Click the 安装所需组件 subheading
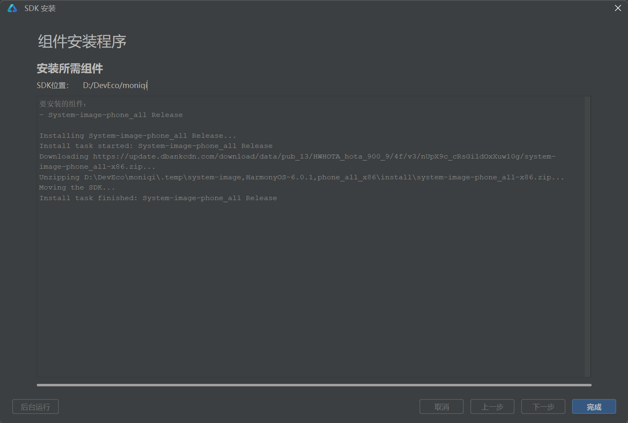 pyautogui.click(x=70, y=68)
